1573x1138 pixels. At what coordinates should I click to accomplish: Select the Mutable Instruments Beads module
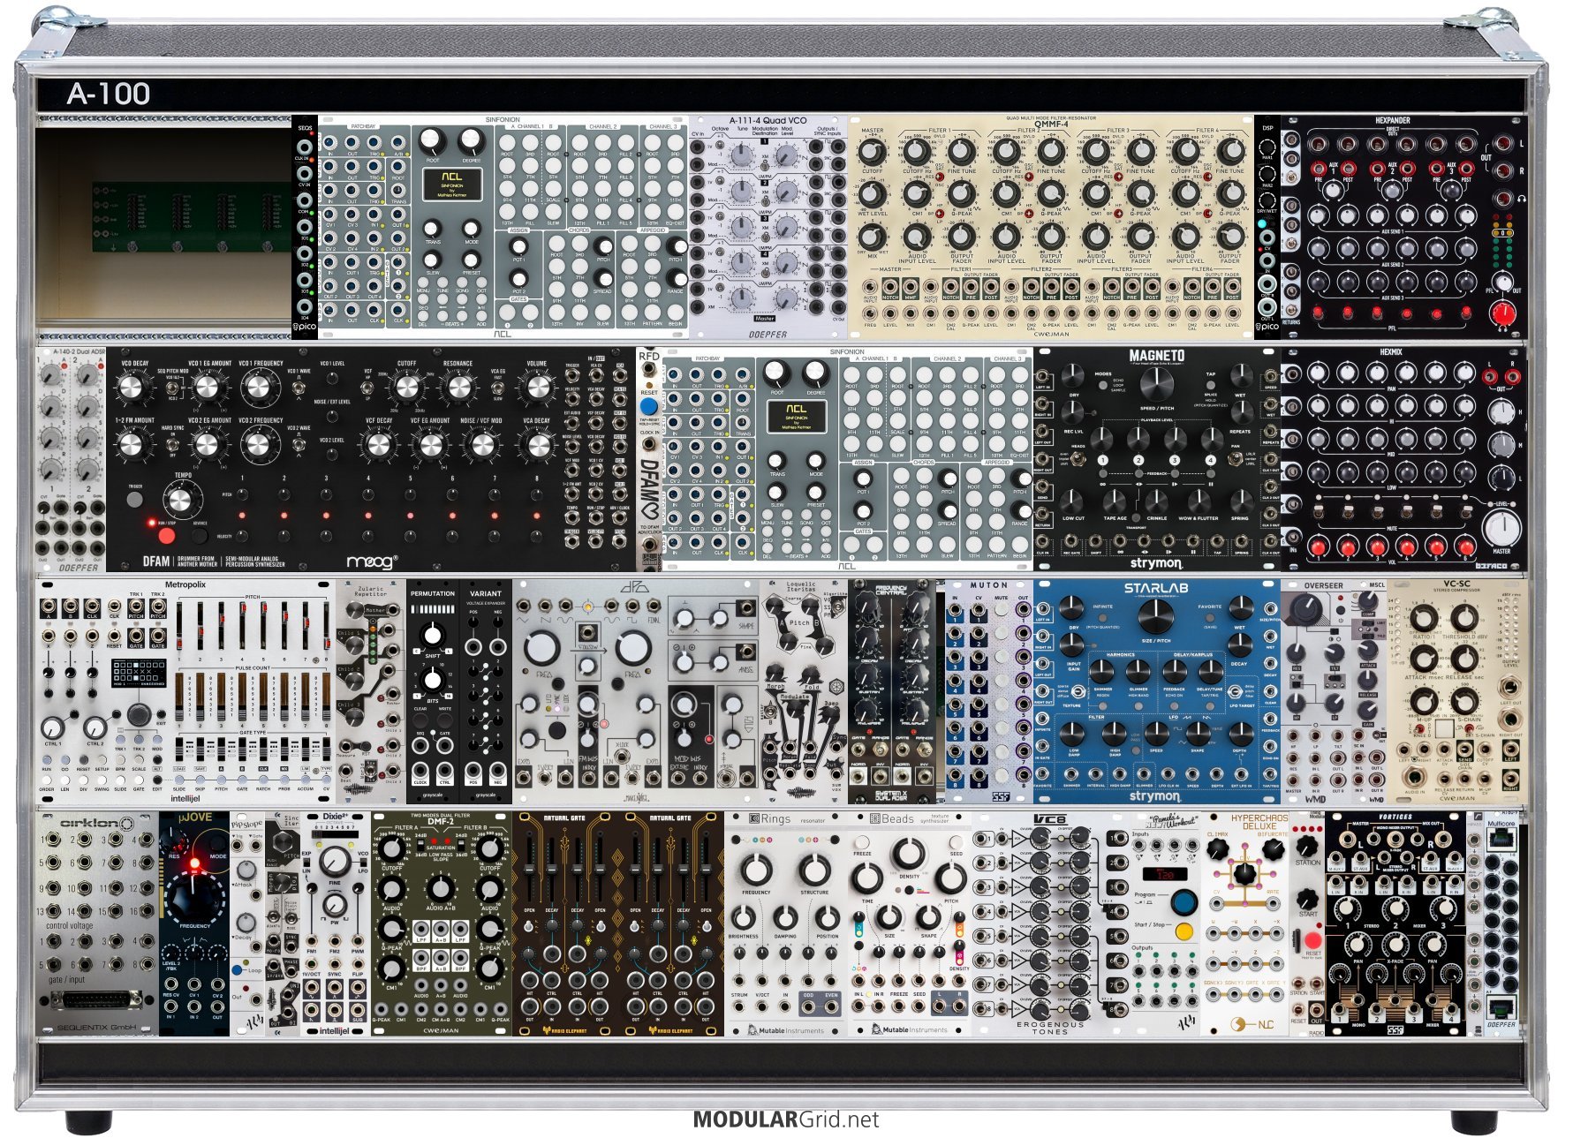coord(910,924)
